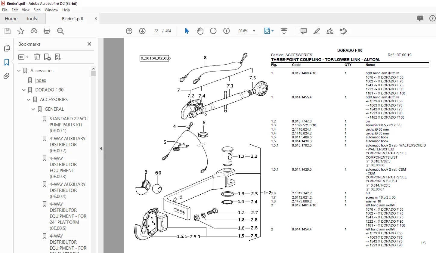
Task: Open the Find text search tool
Action: pyautogui.click(x=60, y=31)
